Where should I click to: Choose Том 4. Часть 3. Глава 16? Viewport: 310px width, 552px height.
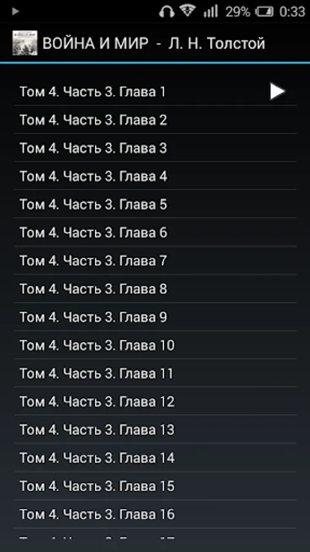click(x=155, y=514)
